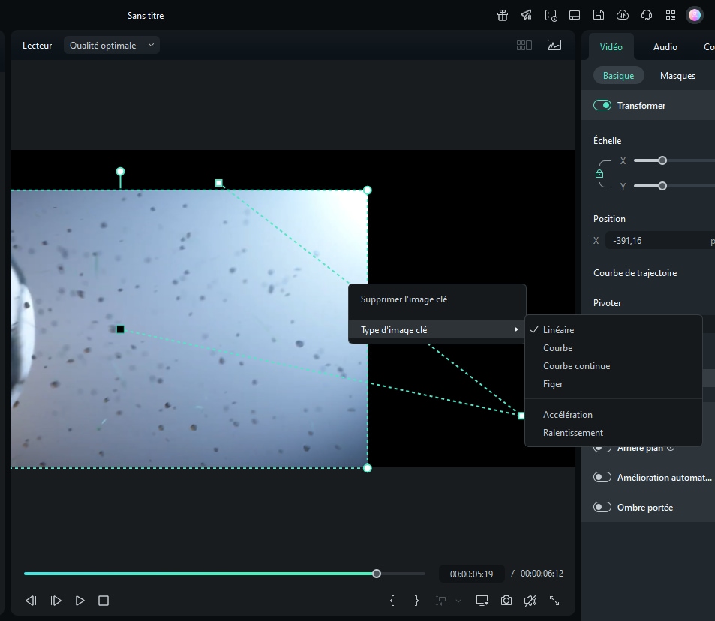Step to the previous frame
This screenshot has width=715, height=621.
pos(31,601)
